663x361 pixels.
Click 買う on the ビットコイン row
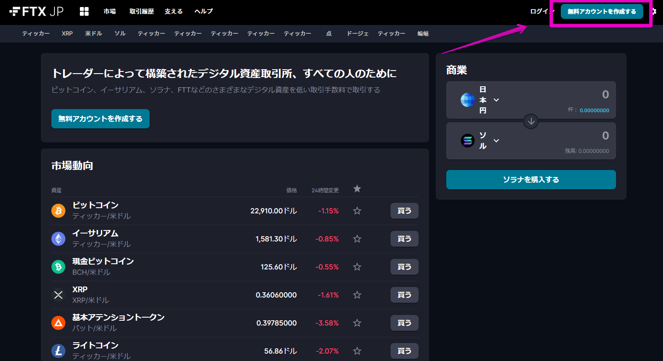pos(405,211)
